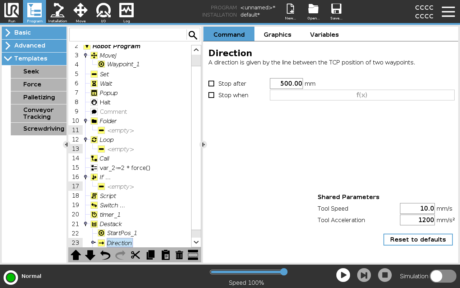Open the Installation tab icon
Image resolution: width=460 pixels, height=288 pixels.
(57, 12)
